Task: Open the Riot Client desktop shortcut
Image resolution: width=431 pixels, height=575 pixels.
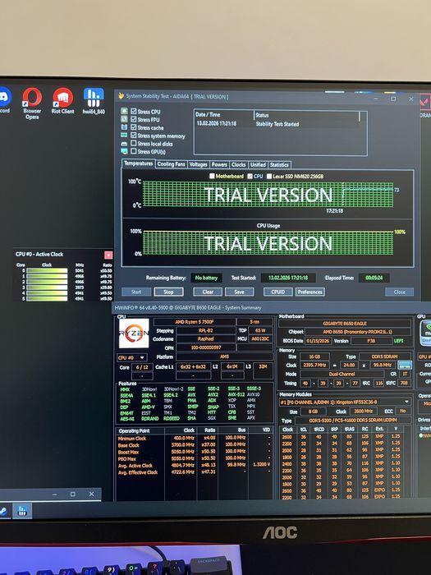Action: point(62,101)
